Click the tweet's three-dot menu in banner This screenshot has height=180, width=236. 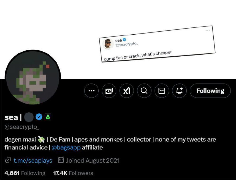click(208, 30)
